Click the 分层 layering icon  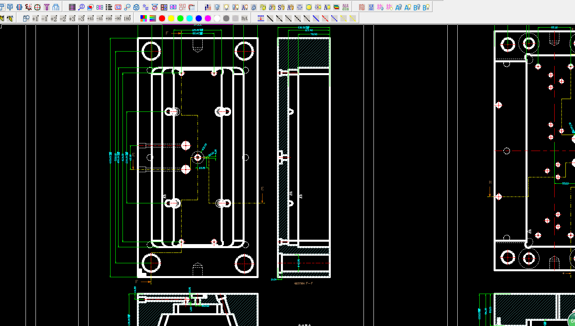(x=146, y=7)
